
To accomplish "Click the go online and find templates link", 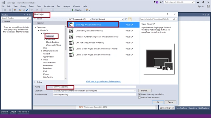I will coord(103,81).
